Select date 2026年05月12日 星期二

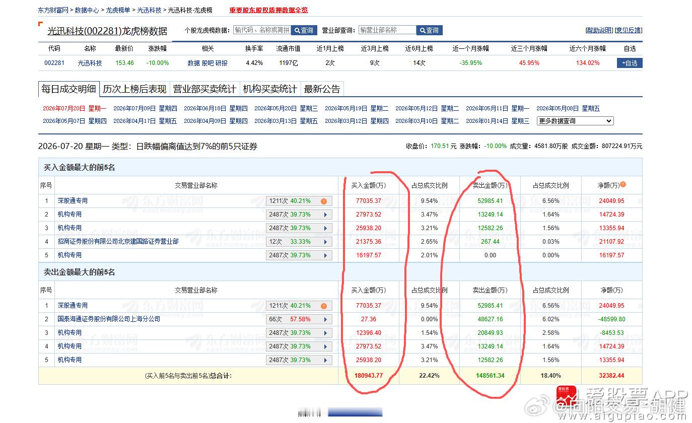pyautogui.click(x=427, y=108)
